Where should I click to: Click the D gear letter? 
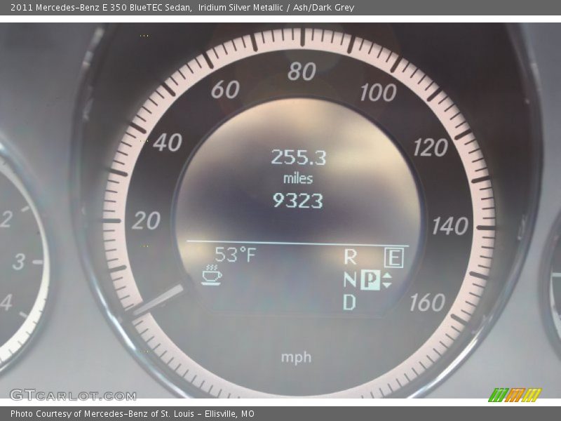point(349,302)
